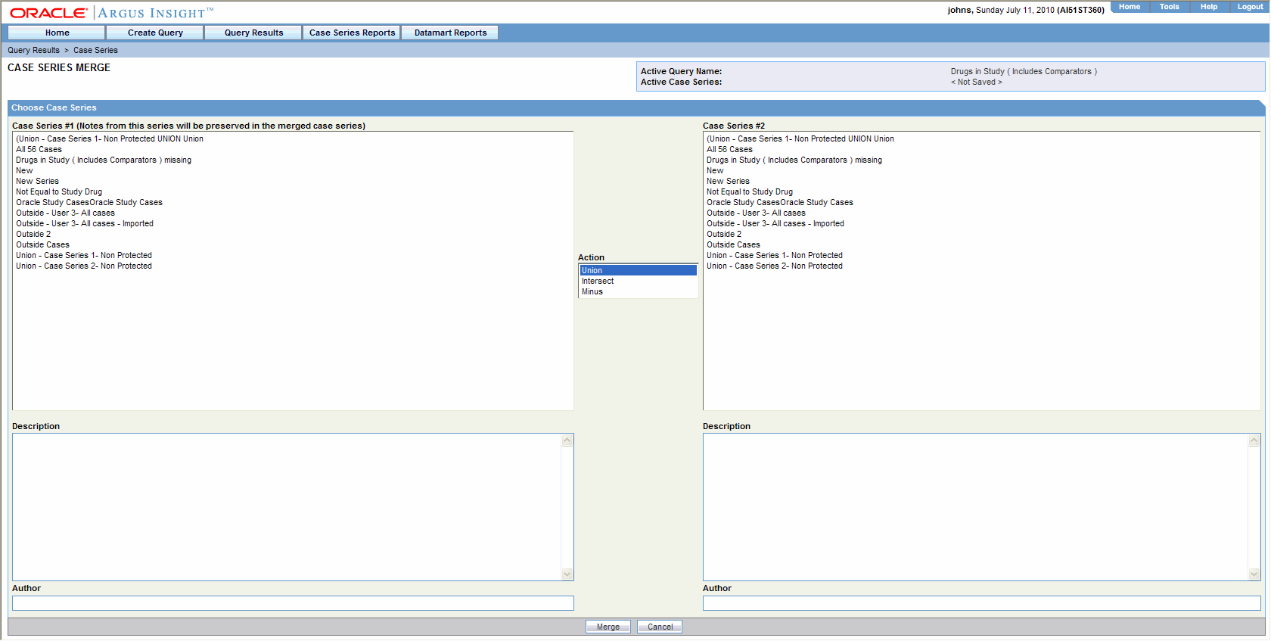The width and height of the screenshot is (1271, 641).
Task: Select 'Outside Cases' in Case Series #1
Action: (292, 244)
